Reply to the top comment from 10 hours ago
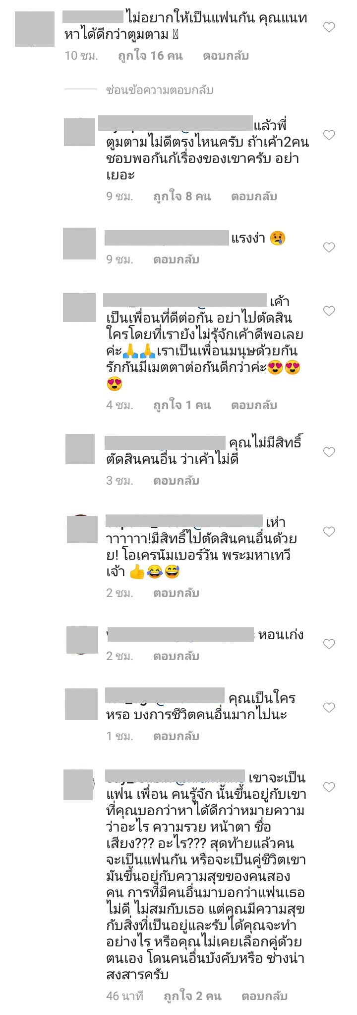 [226, 56]
